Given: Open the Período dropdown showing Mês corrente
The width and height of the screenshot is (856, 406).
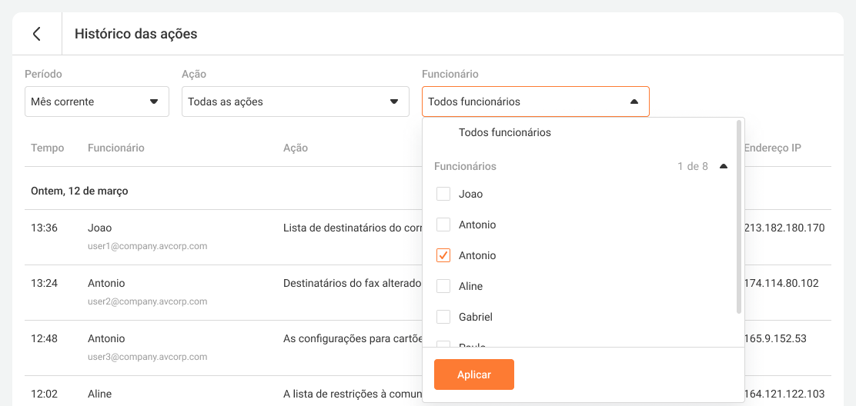Looking at the screenshot, I should click(x=97, y=101).
